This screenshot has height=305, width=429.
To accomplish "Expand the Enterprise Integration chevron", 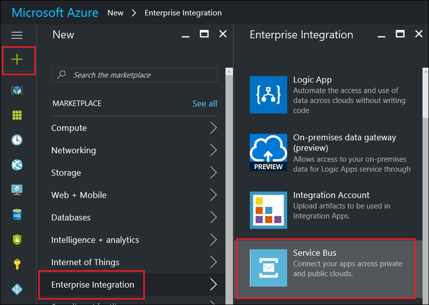I will pyautogui.click(x=214, y=285).
